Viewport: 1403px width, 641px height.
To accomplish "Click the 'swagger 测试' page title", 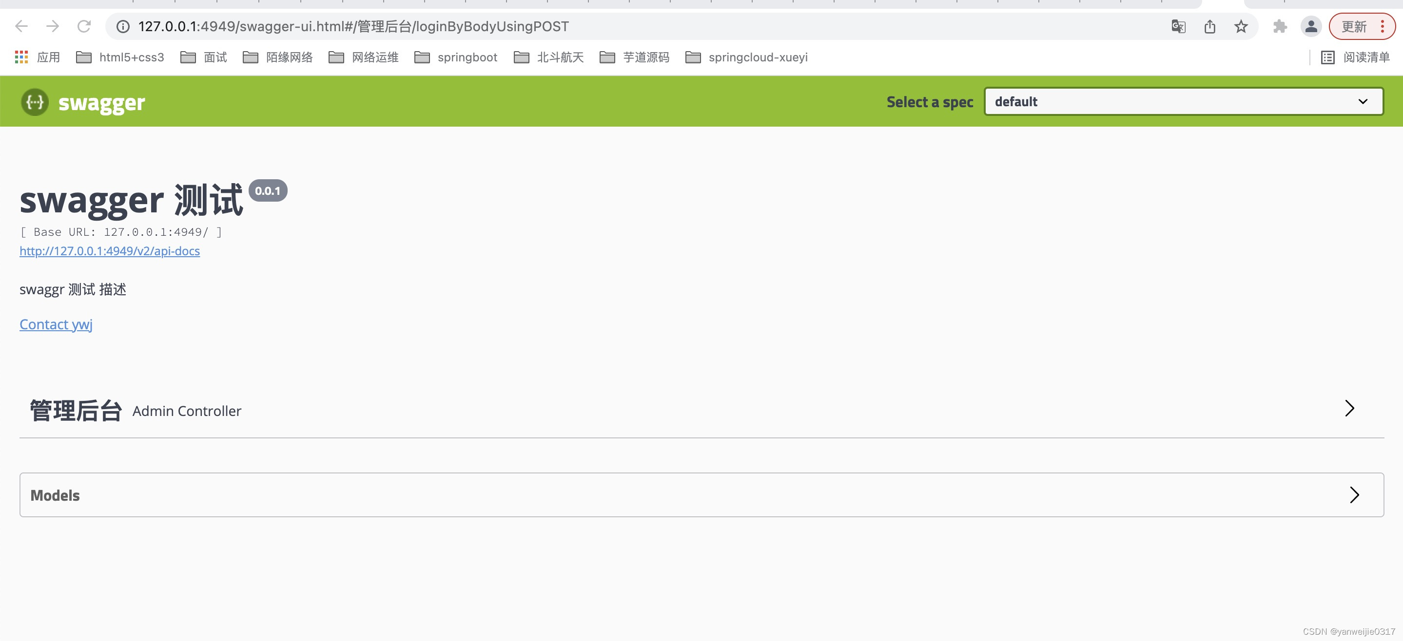I will click(131, 200).
